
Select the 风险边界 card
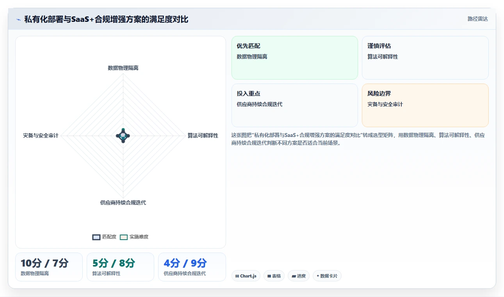pos(425,105)
